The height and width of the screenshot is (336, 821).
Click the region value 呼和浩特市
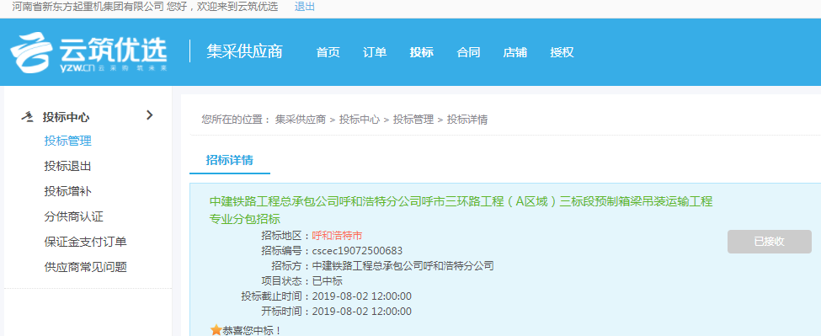point(337,236)
